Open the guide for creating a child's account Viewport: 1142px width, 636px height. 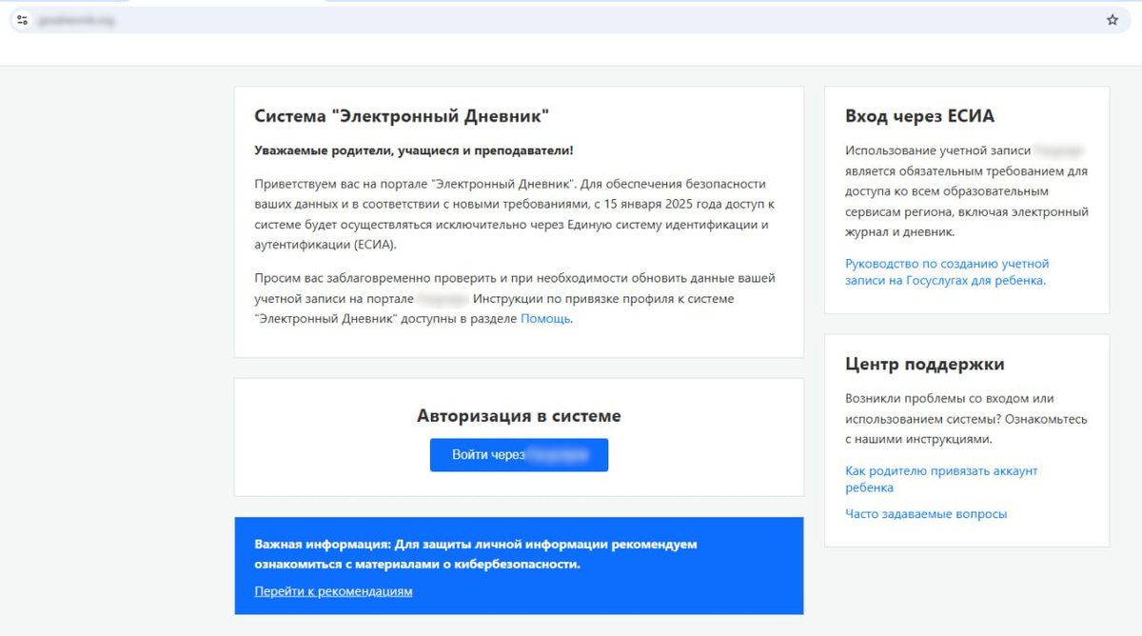click(x=948, y=272)
